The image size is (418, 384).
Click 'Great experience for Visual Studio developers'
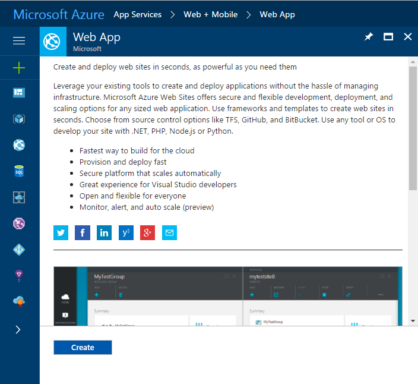coord(158,185)
